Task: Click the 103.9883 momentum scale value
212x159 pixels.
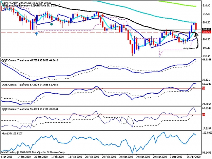Action: (x=207, y=133)
